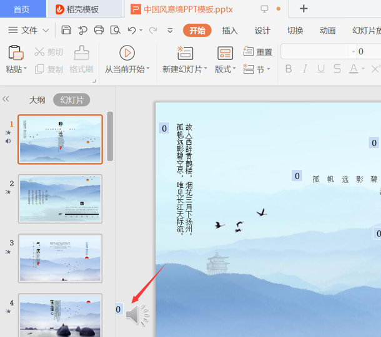Switch to the 幻灯片 thumbnail view
This screenshot has width=381, height=337.
point(72,100)
